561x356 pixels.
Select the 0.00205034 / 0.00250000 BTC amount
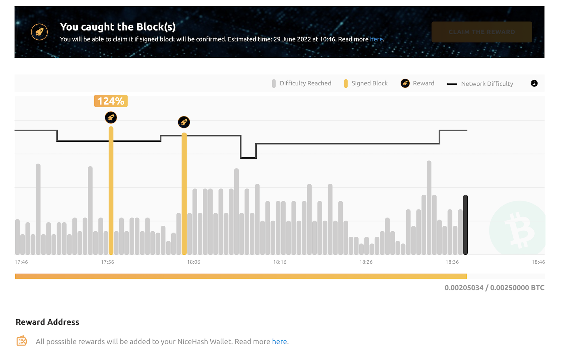point(494,287)
